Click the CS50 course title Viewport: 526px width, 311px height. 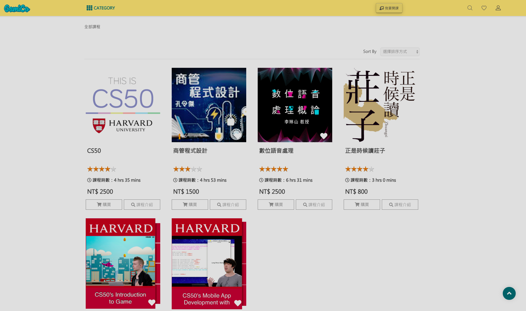point(94,151)
